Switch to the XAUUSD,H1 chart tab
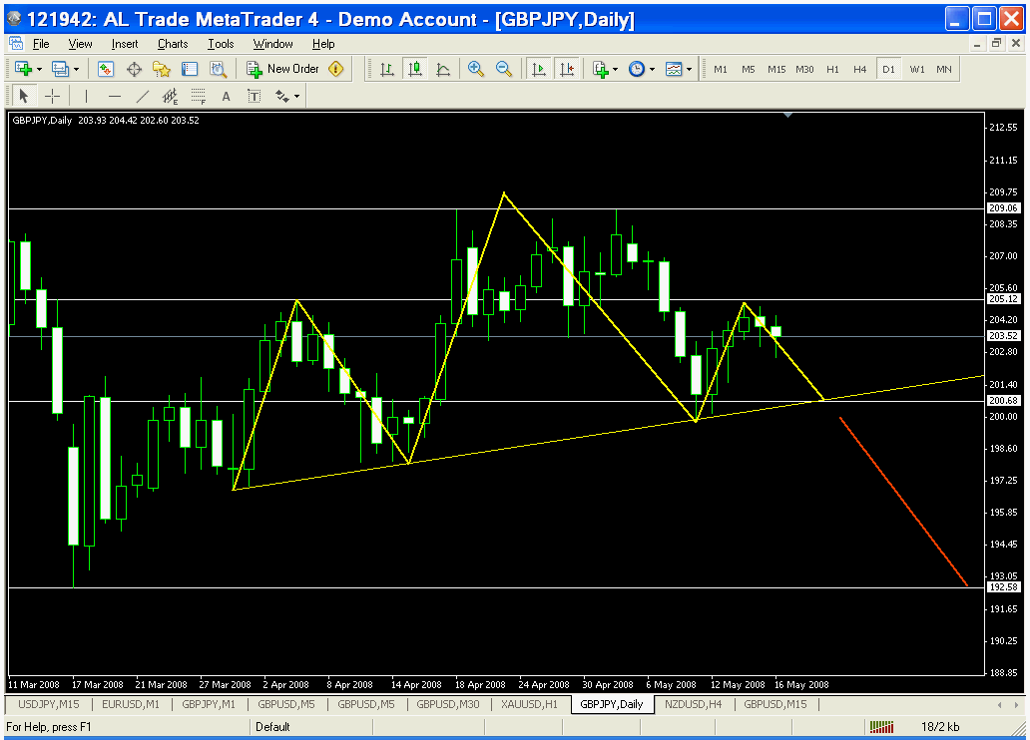Viewport: 1030px width, 740px height. pos(531,704)
